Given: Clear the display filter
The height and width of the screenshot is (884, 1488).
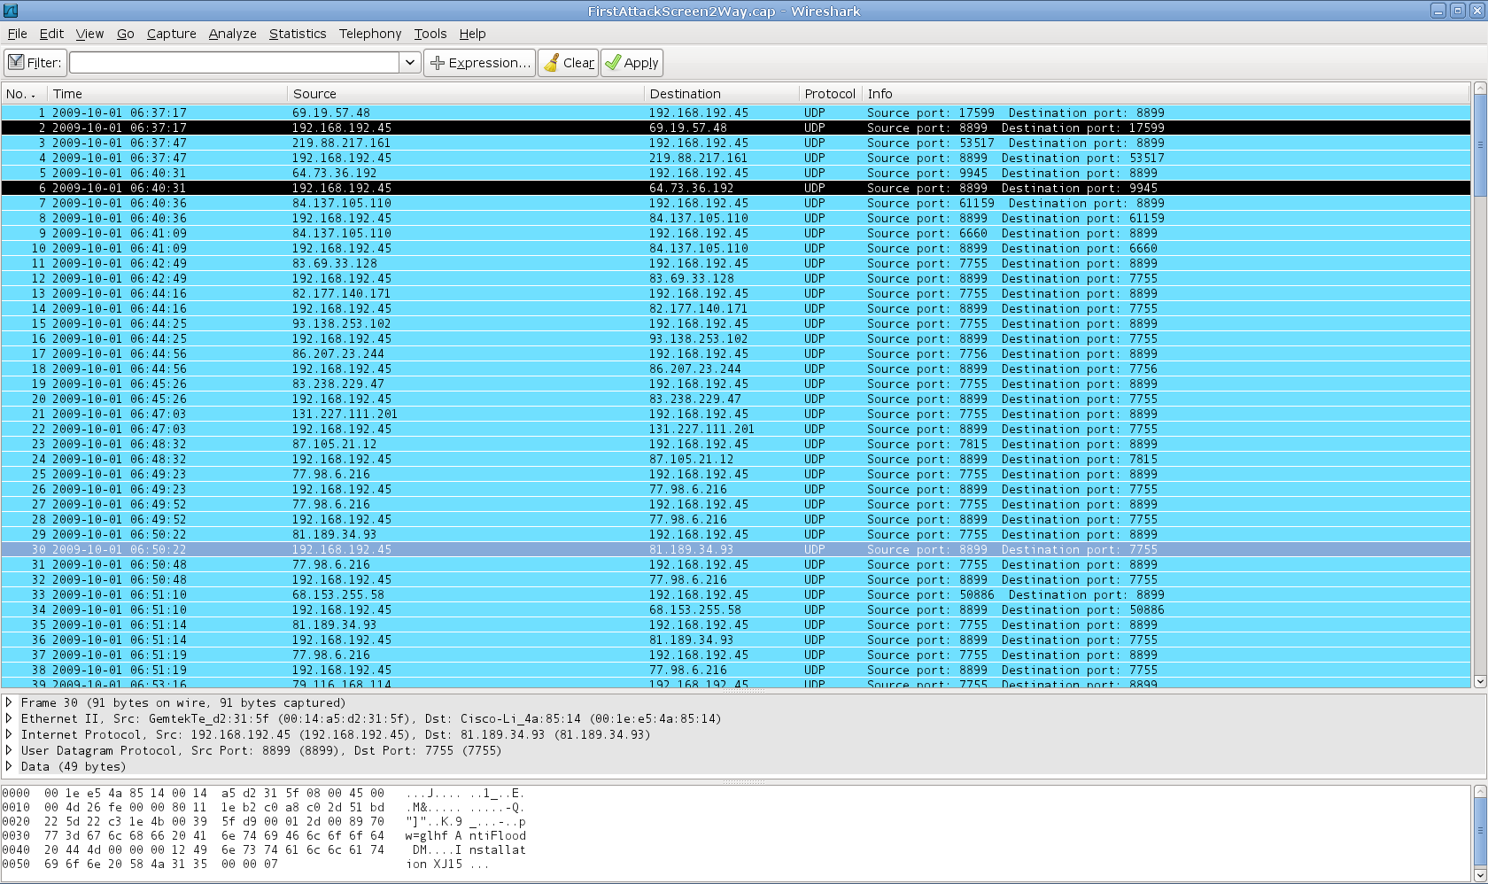Looking at the screenshot, I should click(568, 63).
